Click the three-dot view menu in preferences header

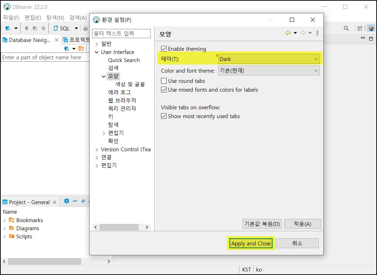click(x=317, y=33)
